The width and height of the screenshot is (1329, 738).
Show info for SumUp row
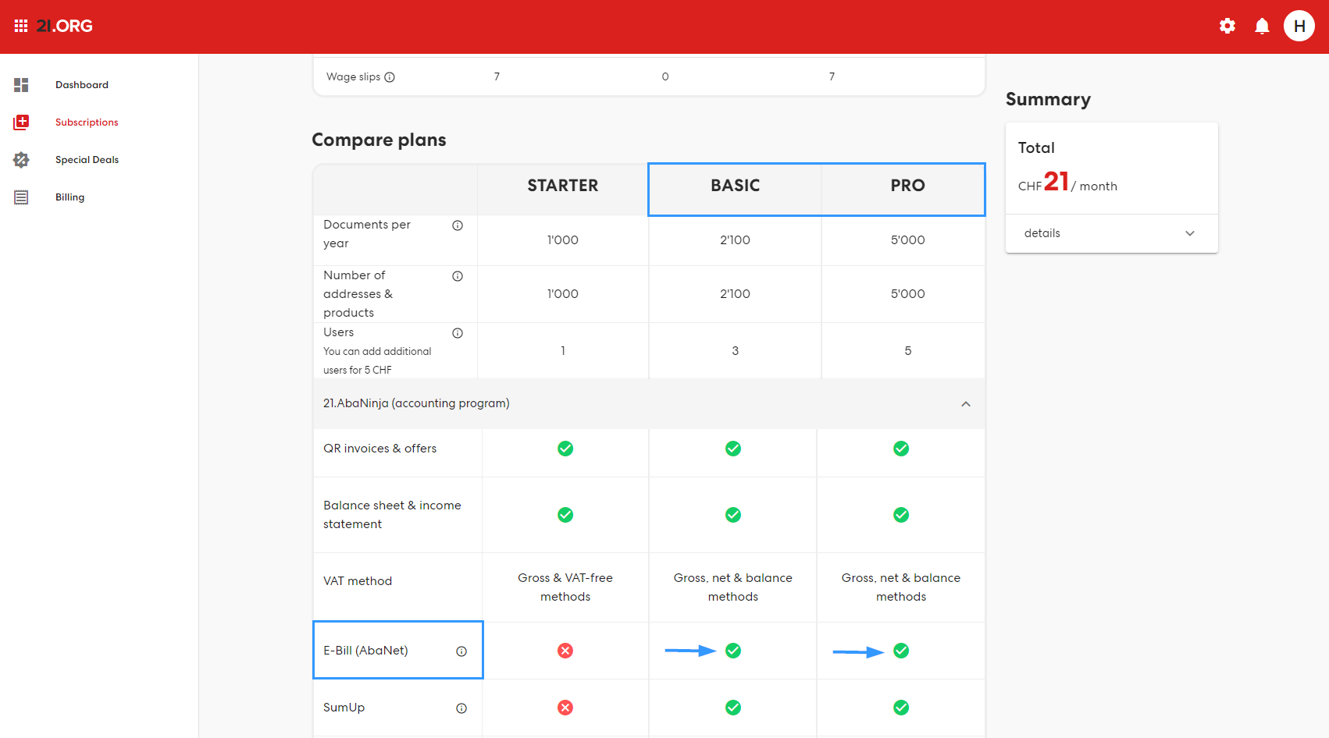[461, 708]
